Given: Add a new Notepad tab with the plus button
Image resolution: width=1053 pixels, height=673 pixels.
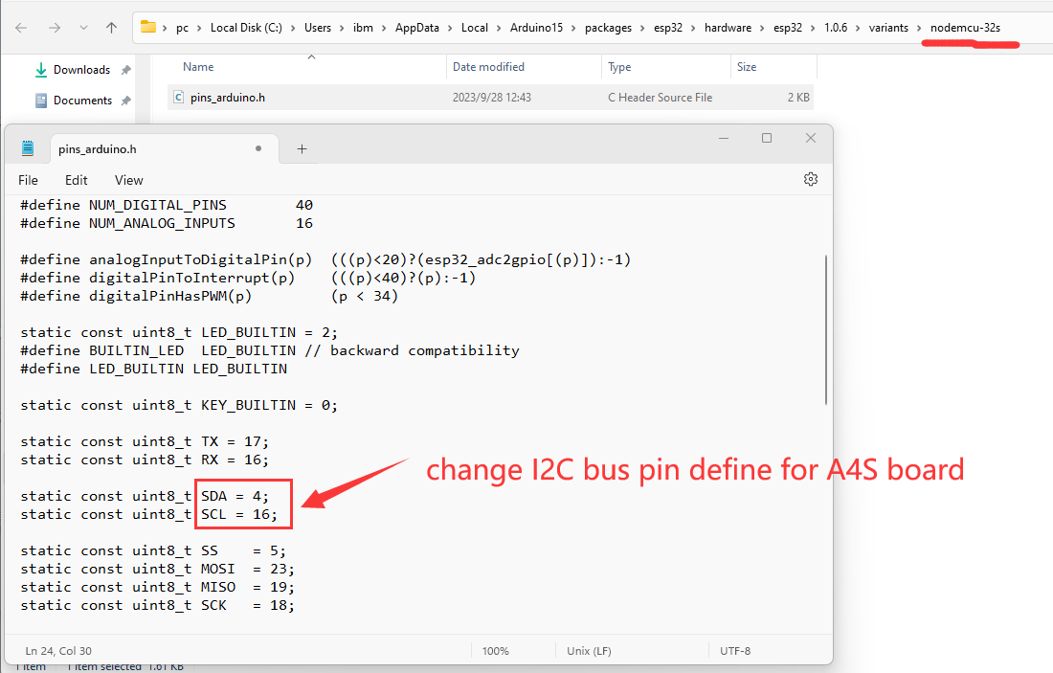Looking at the screenshot, I should (302, 148).
